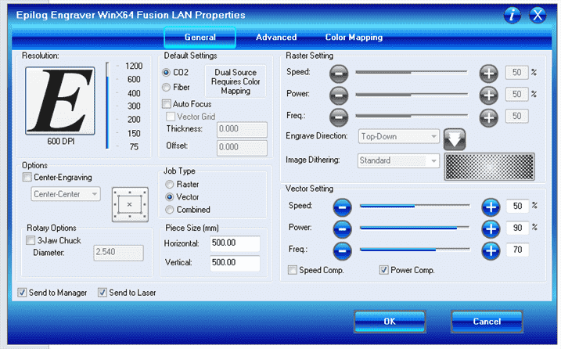Click the vector Freq. slider track
Screen dimensions: 561x349
click(415, 250)
